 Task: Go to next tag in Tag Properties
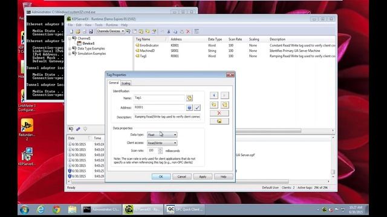coord(224,95)
